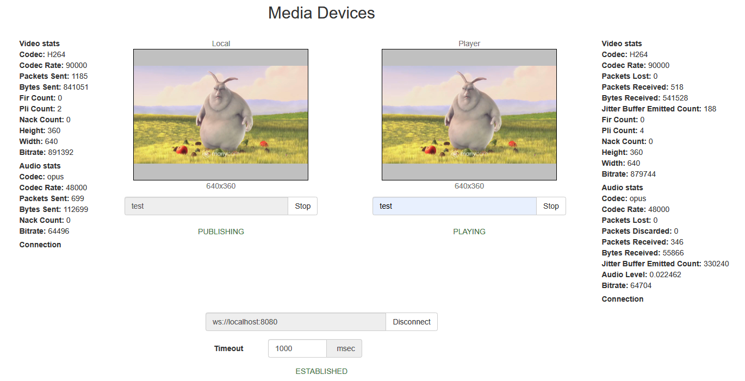Click the msec unit label beside Timeout

[344, 348]
